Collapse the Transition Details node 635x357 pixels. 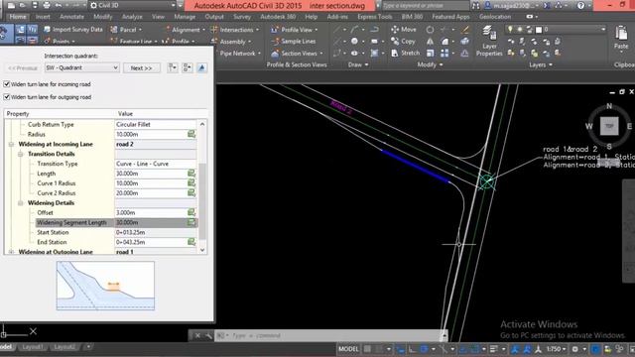pos(20,154)
